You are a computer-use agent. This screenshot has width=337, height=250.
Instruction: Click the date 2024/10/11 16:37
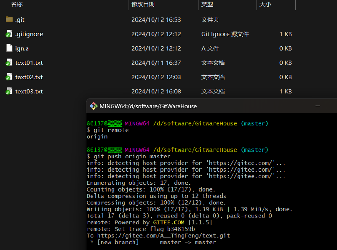156,63
